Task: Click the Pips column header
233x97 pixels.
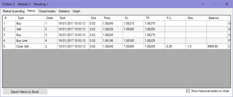Action: click(x=196, y=18)
